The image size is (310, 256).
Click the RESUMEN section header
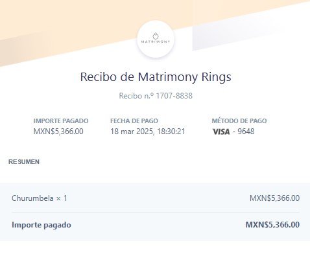point(24,162)
